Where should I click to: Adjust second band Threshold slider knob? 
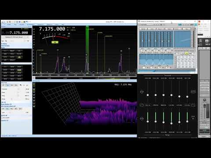point(156,95)
